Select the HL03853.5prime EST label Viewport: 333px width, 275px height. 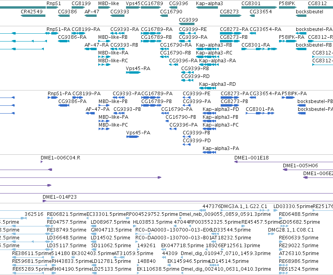(153, 222)
